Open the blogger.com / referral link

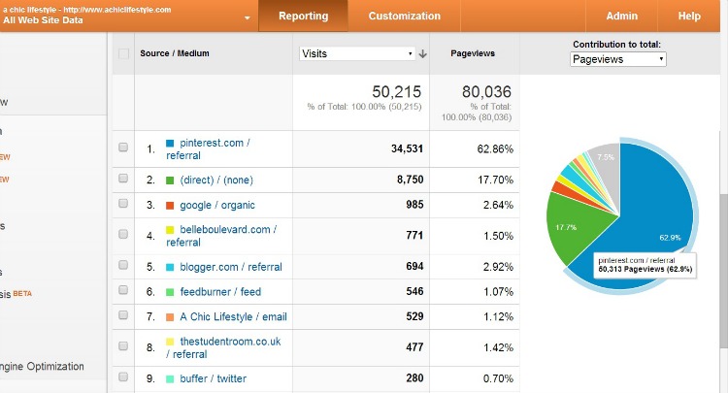click(x=231, y=267)
